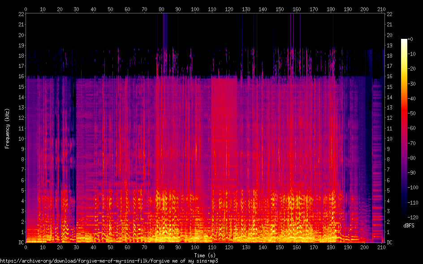Click "19" on the left frequency axis
This screenshot has width=423, height=264.
(x=22, y=46)
